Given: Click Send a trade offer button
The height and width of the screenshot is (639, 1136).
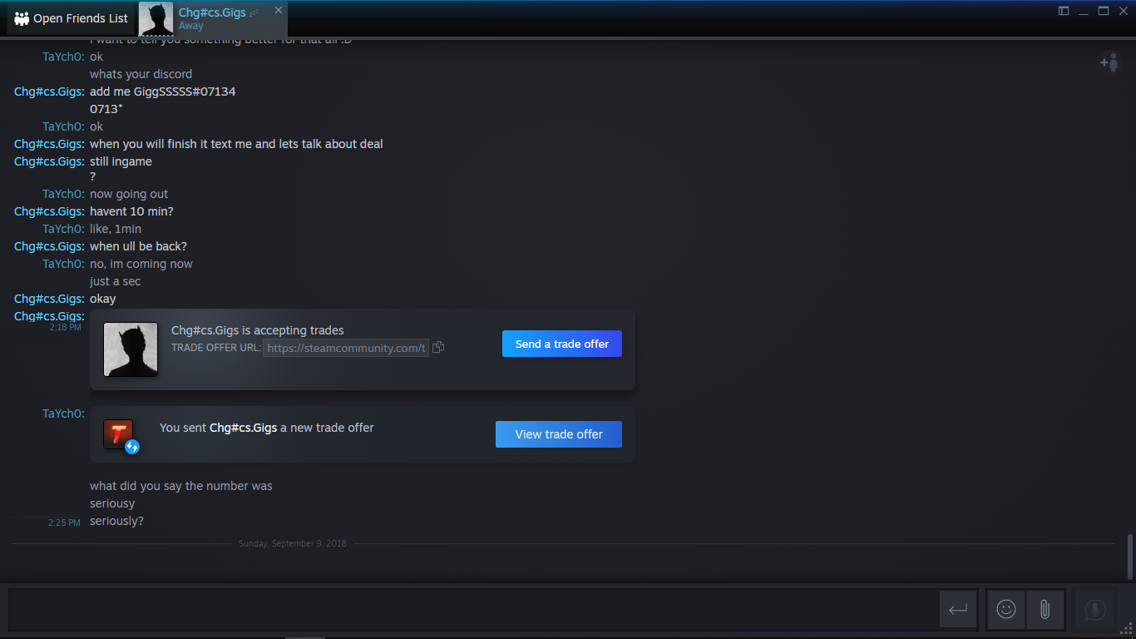Looking at the screenshot, I should (562, 344).
